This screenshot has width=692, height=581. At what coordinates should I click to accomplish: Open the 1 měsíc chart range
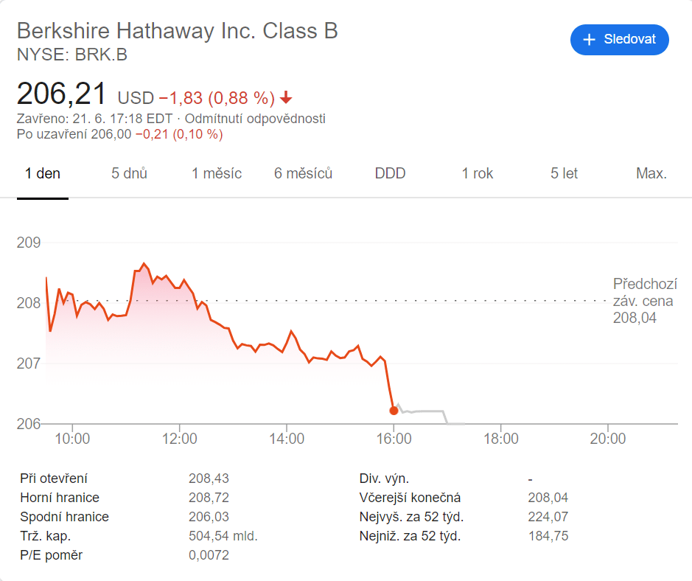217,174
